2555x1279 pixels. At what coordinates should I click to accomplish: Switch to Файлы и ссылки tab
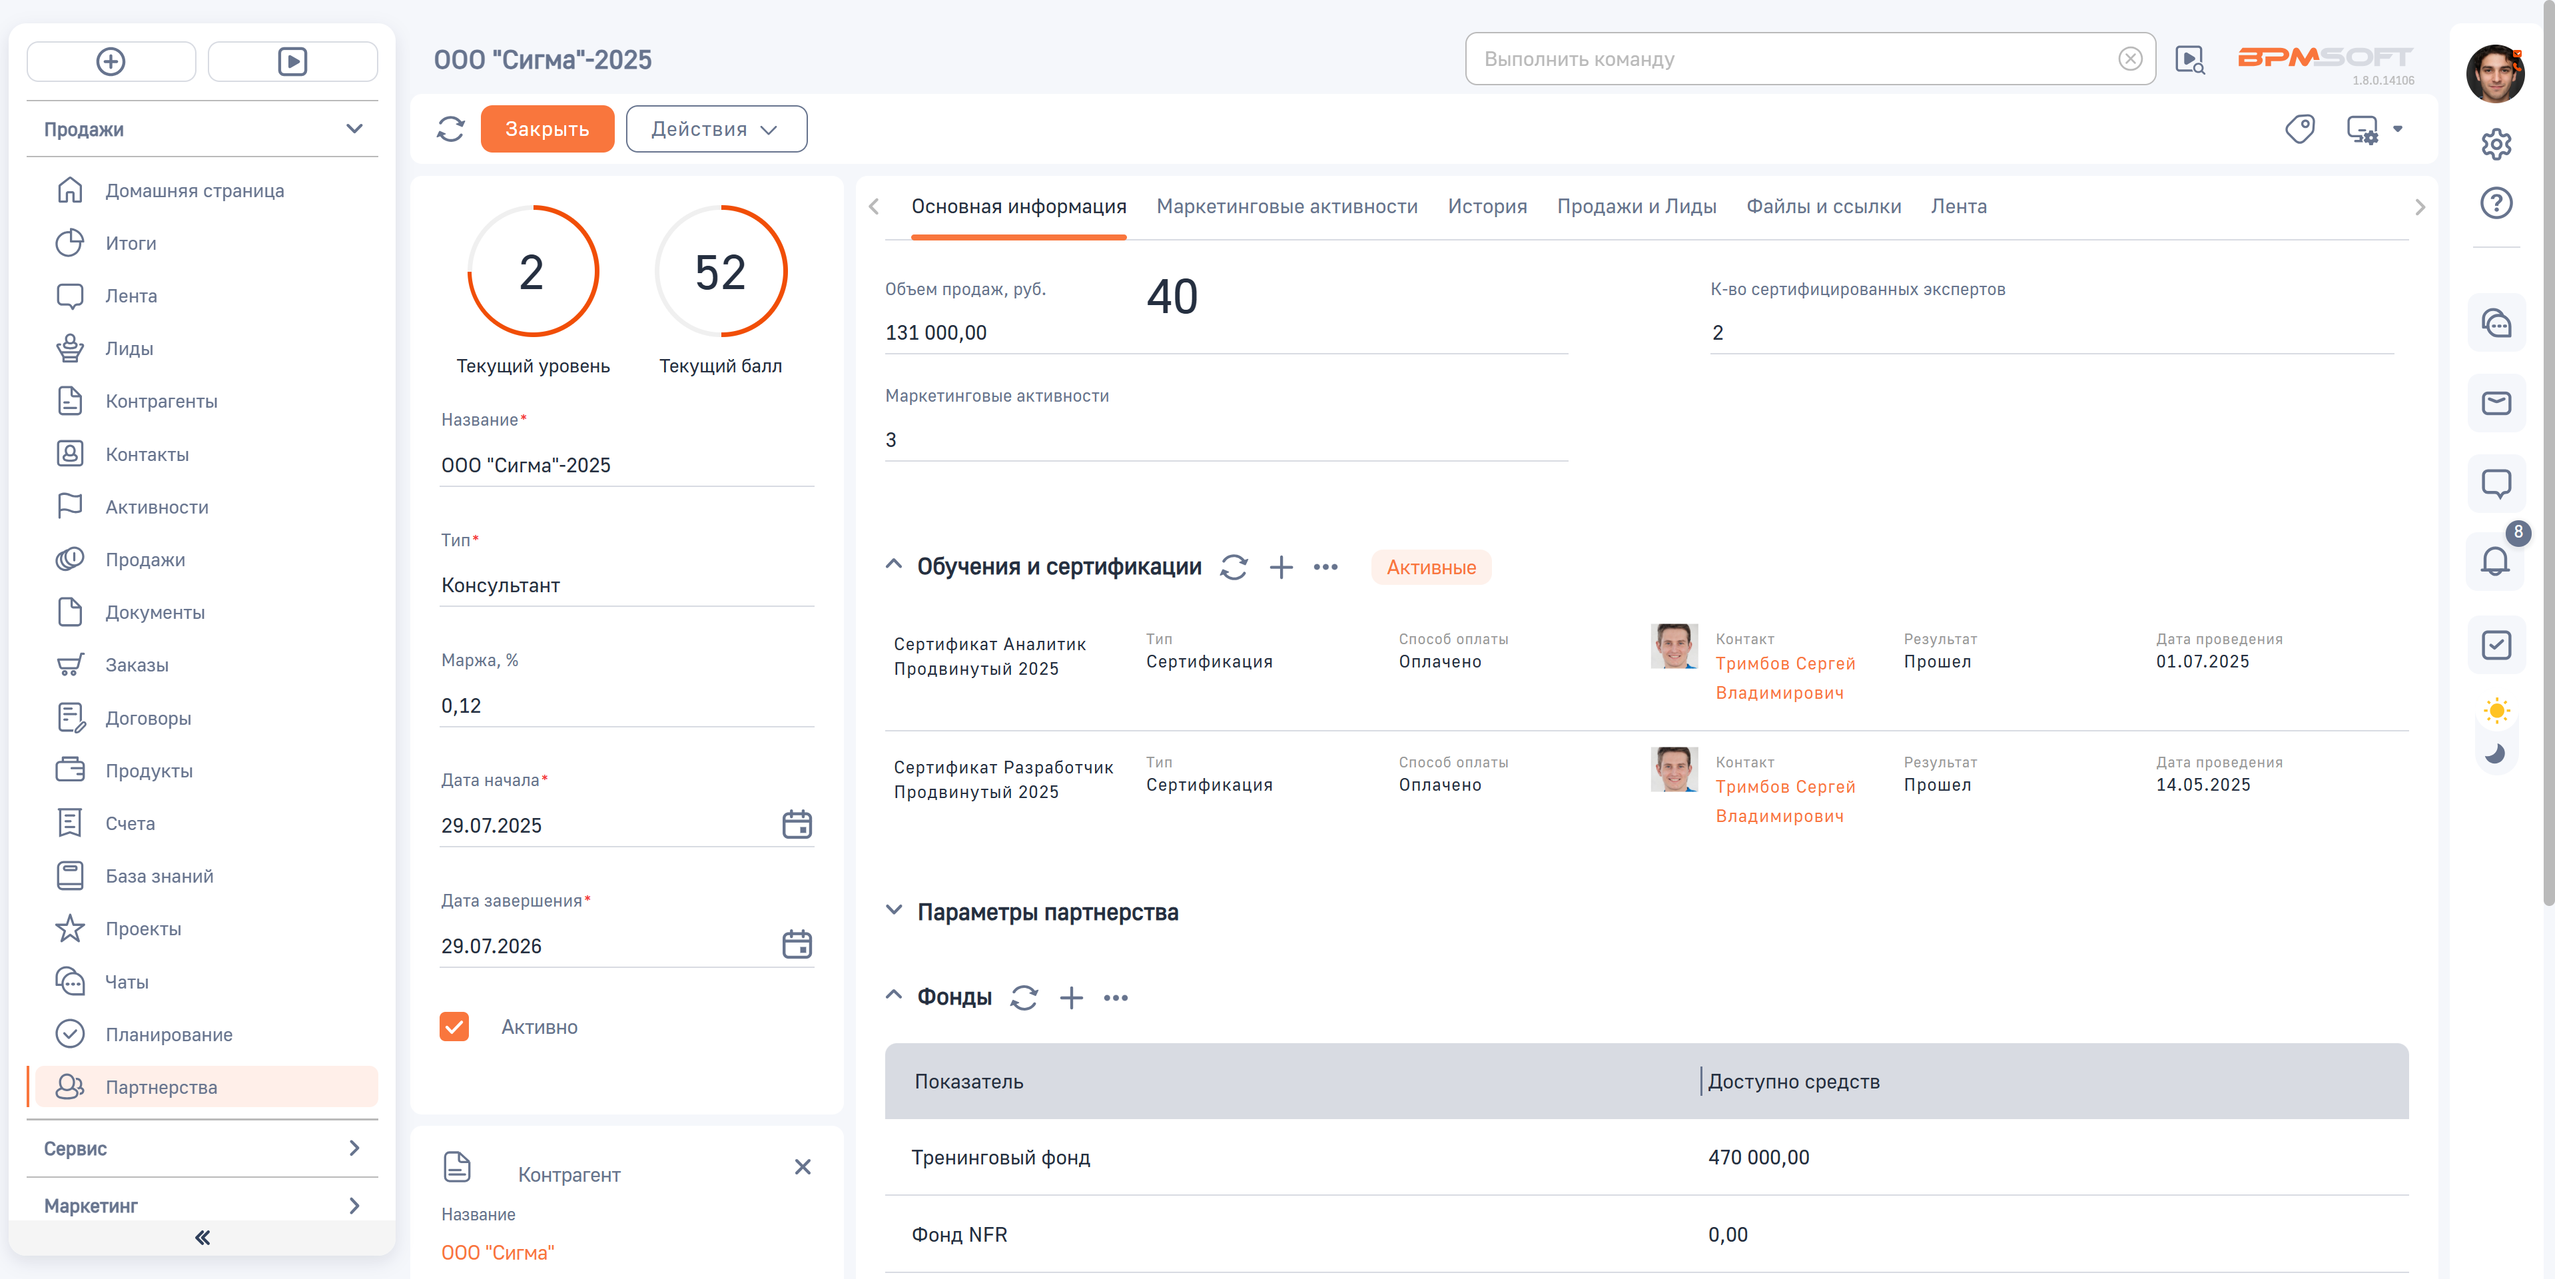coord(1823,207)
